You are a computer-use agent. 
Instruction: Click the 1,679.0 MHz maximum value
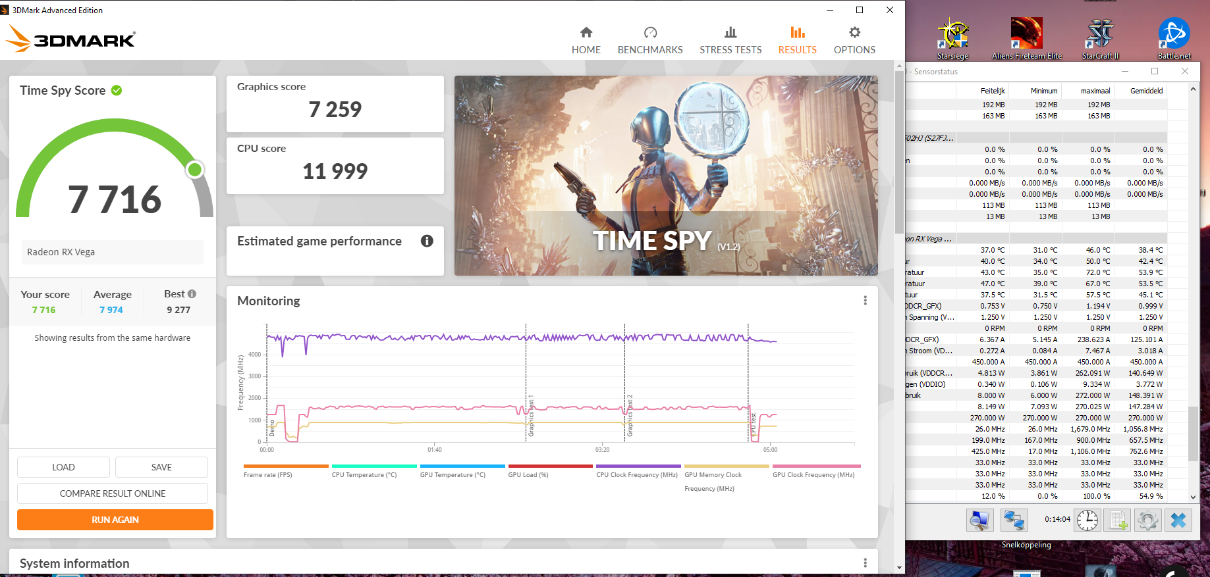point(1090,429)
